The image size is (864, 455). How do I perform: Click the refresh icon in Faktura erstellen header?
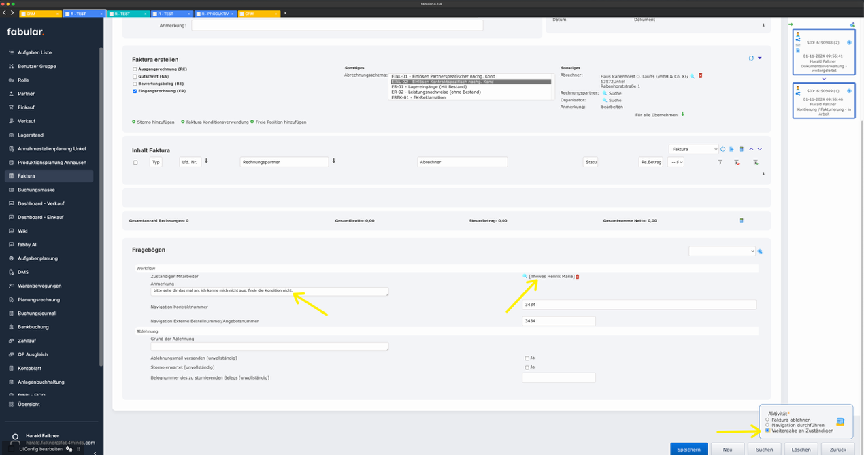[x=751, y=58]
